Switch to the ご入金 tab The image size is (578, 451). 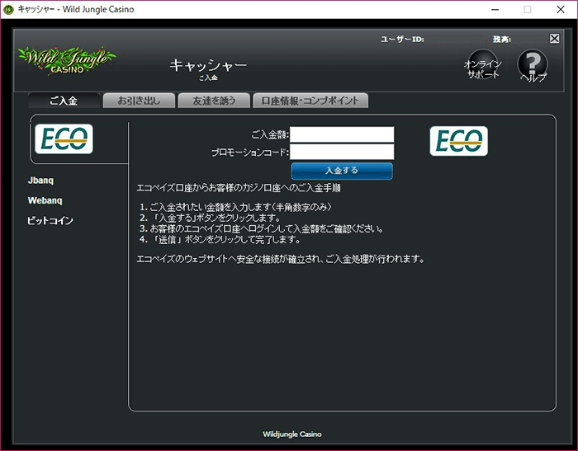[x=64, y=101]
